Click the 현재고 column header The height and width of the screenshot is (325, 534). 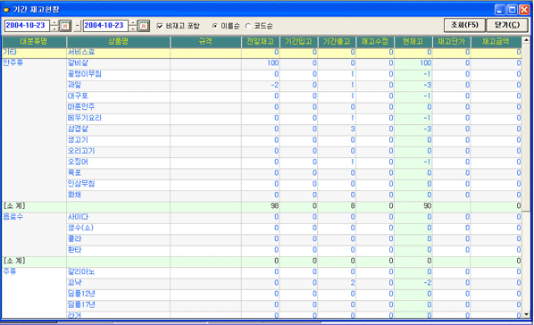[413, 42]
